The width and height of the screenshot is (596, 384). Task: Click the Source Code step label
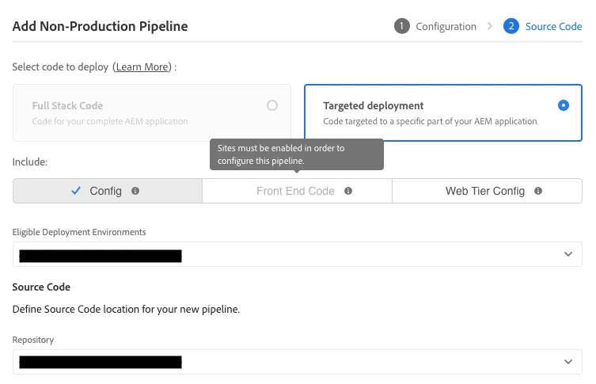[x=553, y=26]
